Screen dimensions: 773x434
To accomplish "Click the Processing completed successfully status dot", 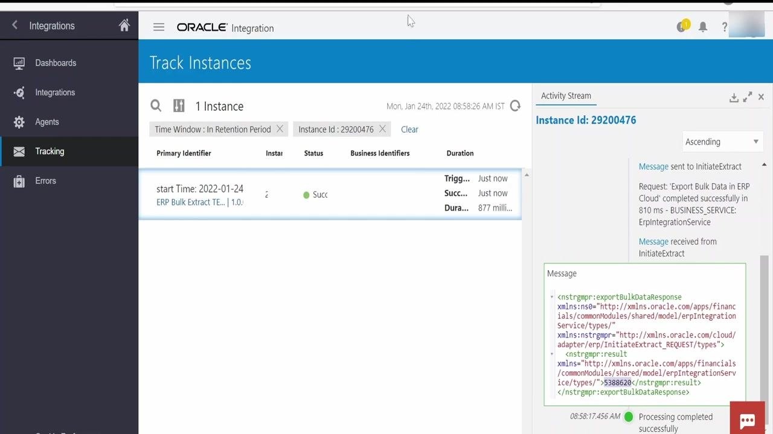I will pyautogui.click(x=629, y=417).
